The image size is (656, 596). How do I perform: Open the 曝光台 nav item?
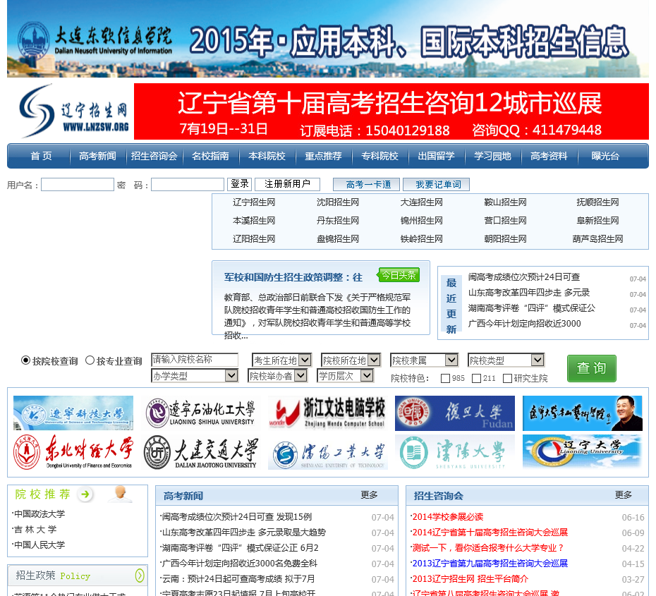pyautogui.click(x=605, y=156)
